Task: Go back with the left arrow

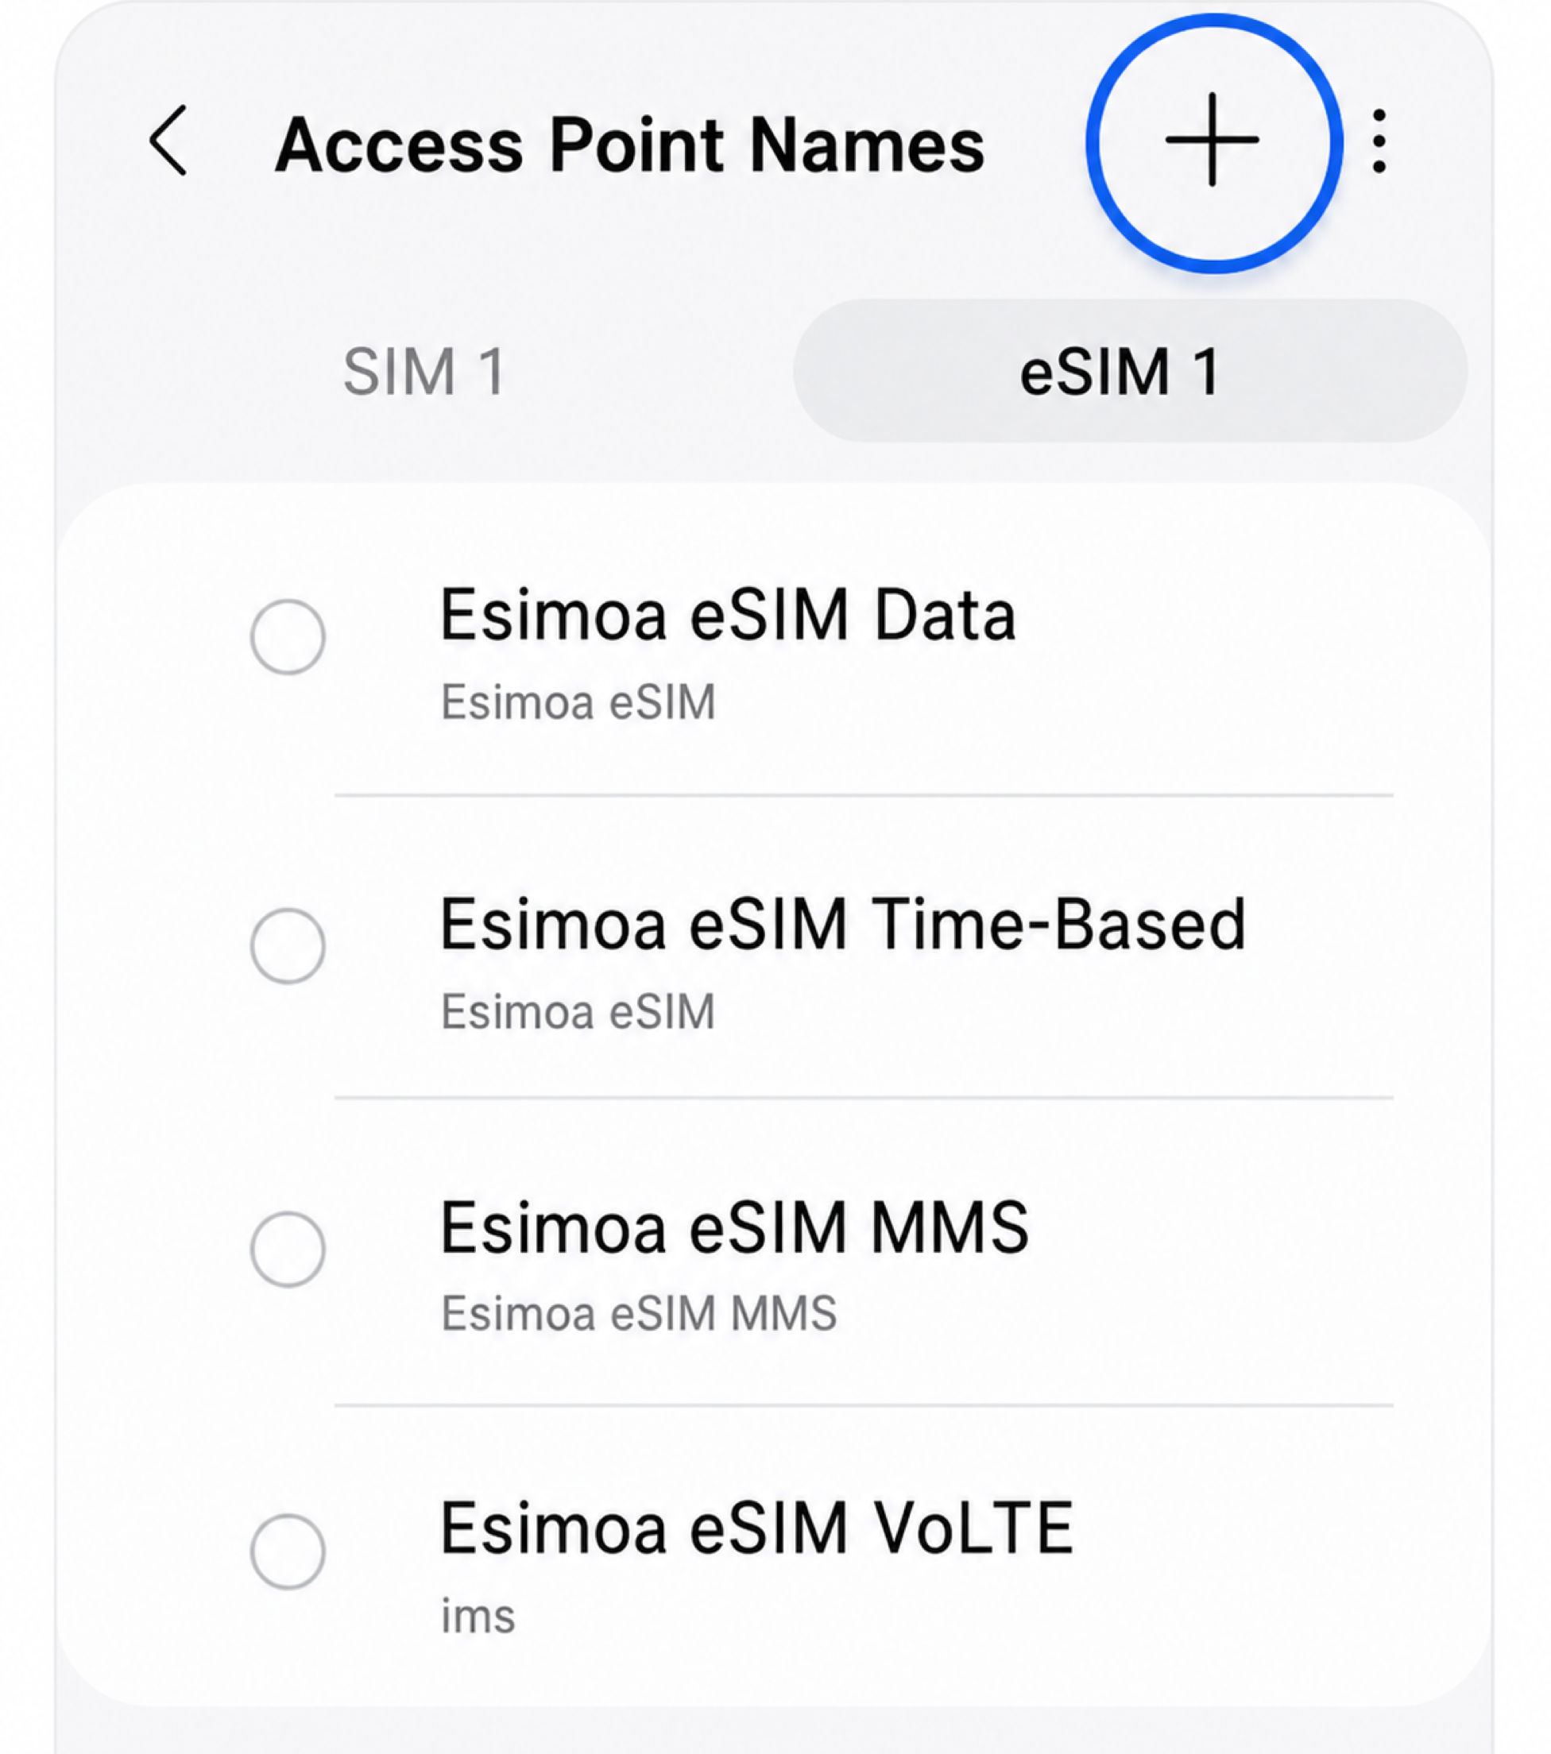Action: (168, 141)
